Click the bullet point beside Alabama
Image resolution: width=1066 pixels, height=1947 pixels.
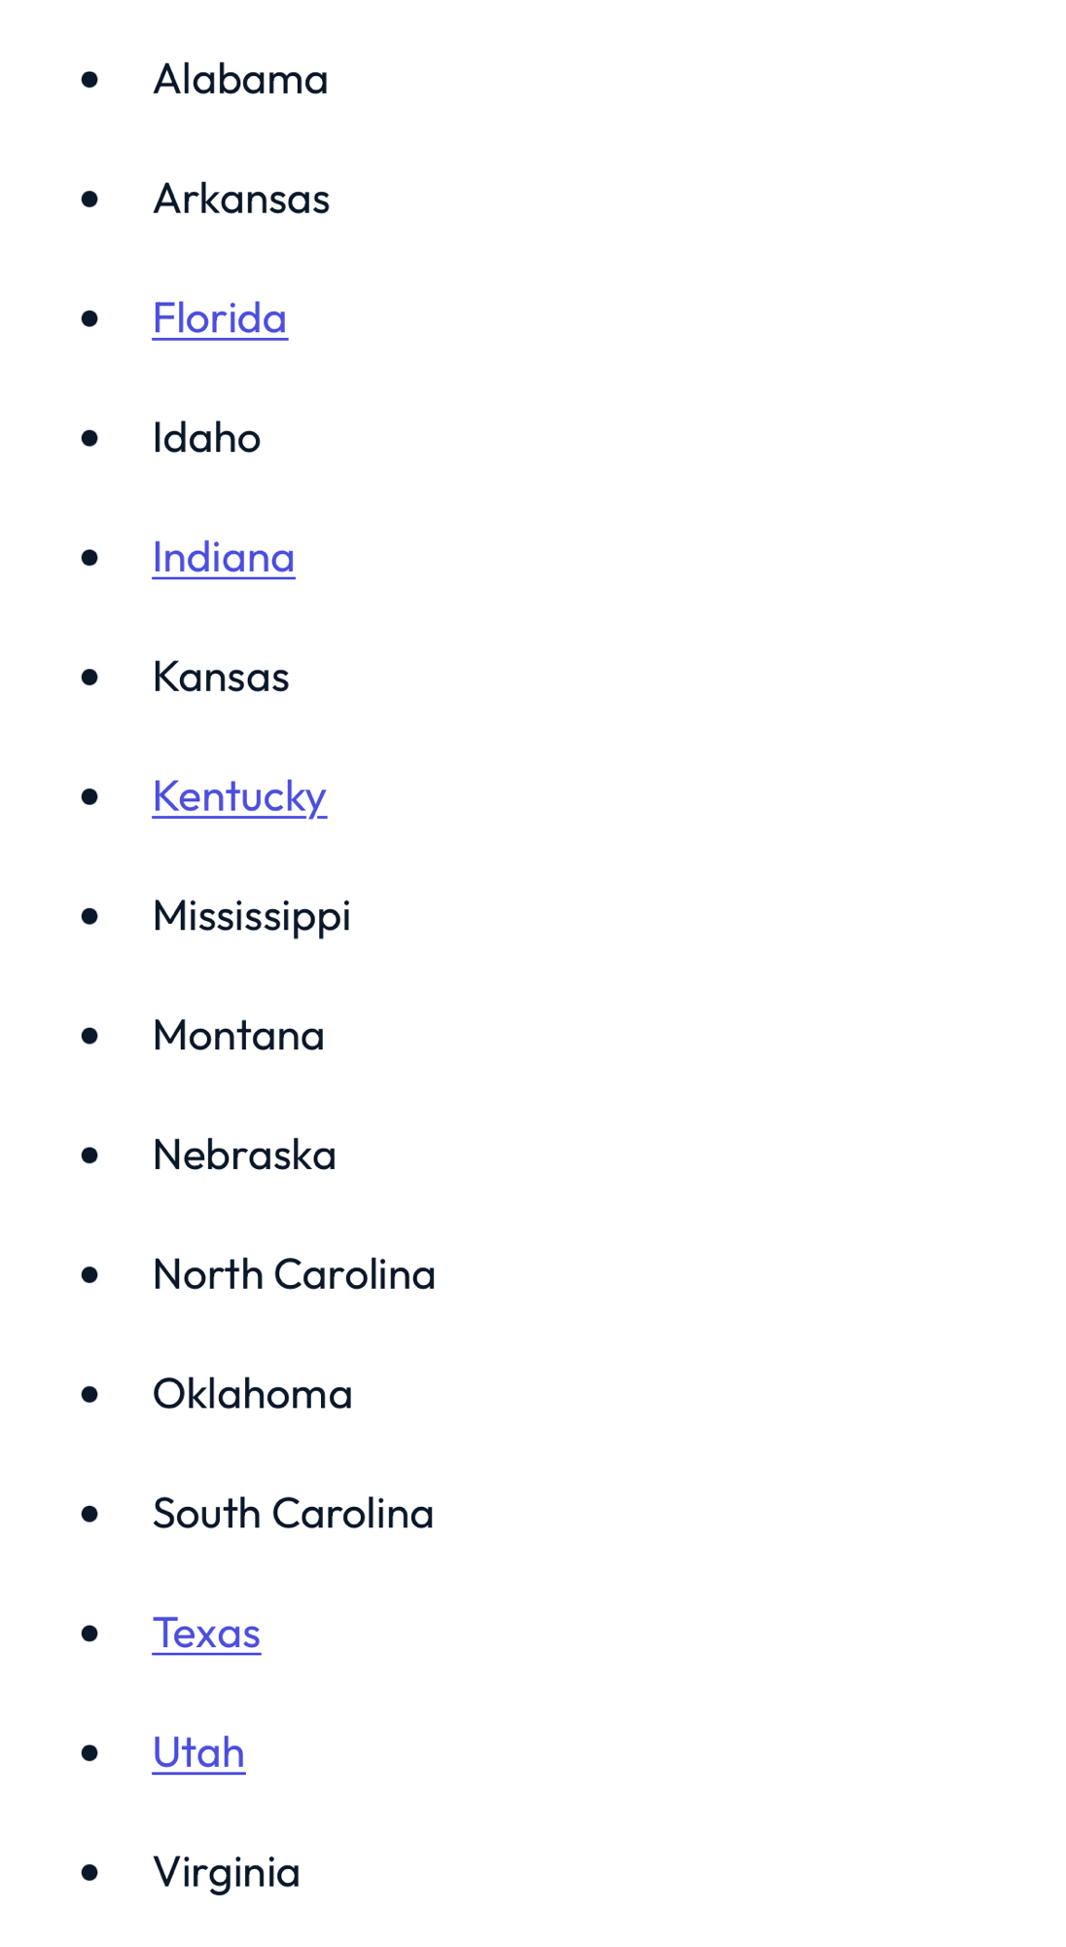tap(90, 80)
